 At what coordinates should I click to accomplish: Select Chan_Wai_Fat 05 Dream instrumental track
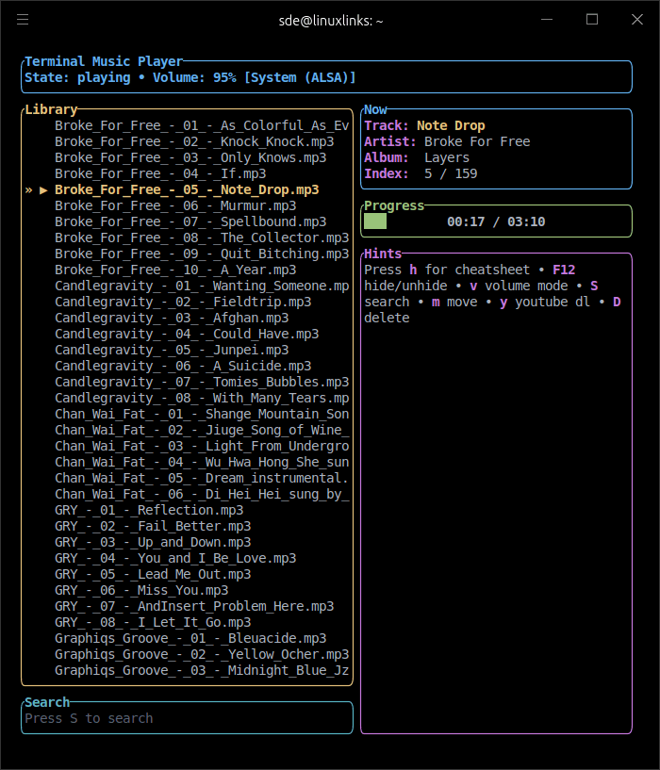(x=201, y=478)
